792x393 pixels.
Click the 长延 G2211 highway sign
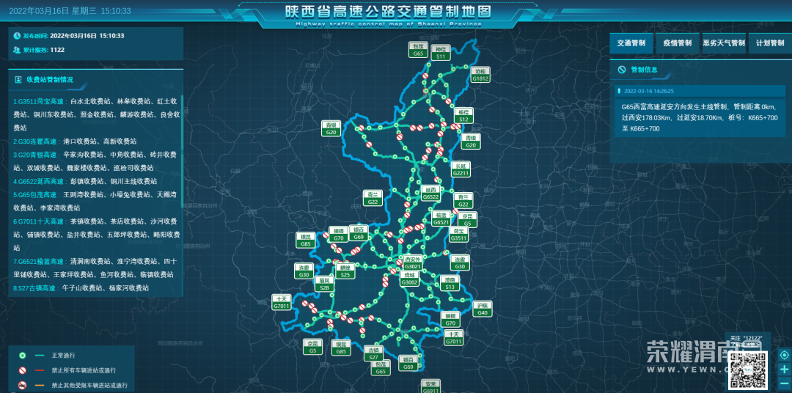click(x=461, y=169)
